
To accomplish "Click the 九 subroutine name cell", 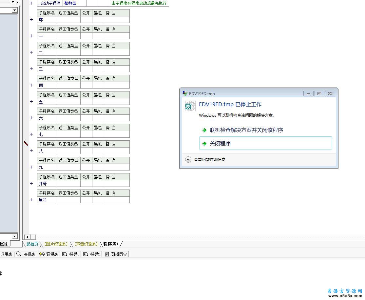I will pos(47,167).
